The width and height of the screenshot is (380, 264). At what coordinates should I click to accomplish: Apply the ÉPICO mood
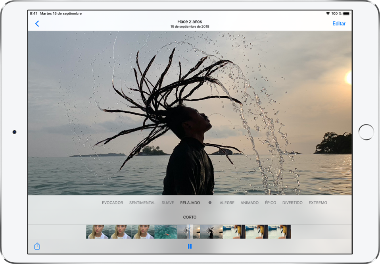click(x=270, y=203)
